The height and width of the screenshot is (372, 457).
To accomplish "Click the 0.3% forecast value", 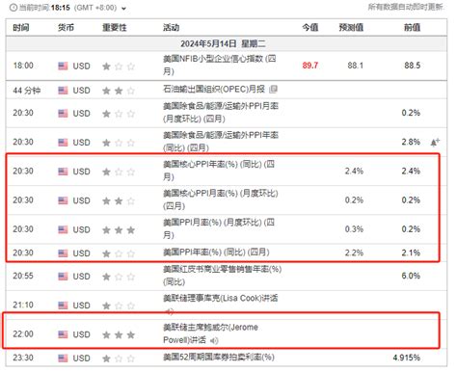I will pyautogui.click(x=354, y=229).
